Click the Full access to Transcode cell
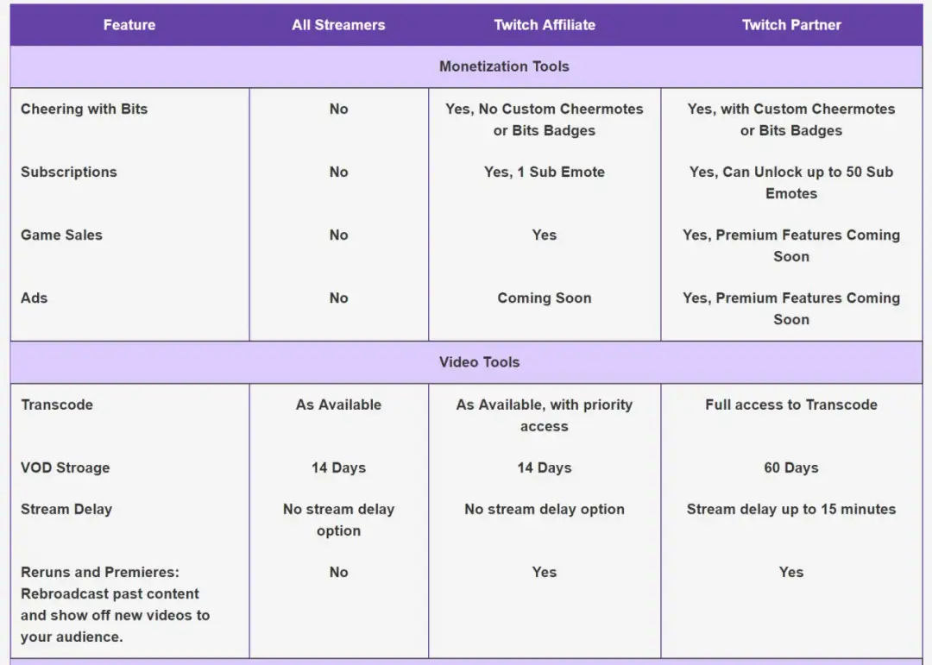 coord(791,405)
